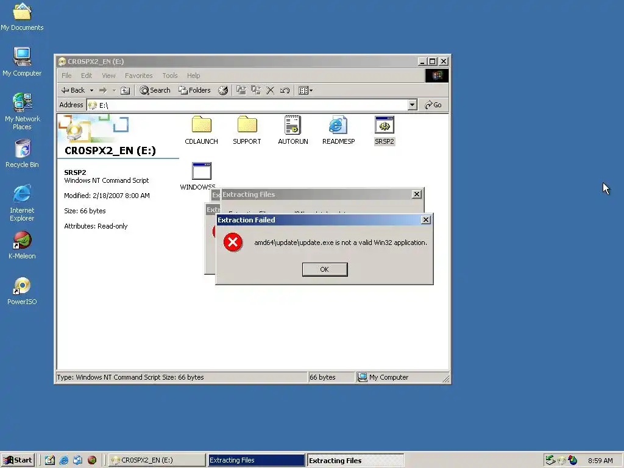Go Back in Explorer
The image size is (624, 468).
73,90
